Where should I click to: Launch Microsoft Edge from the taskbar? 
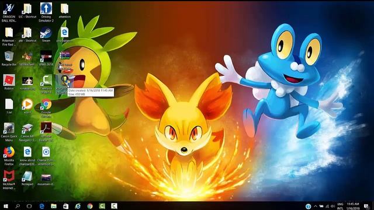point(41,206)
